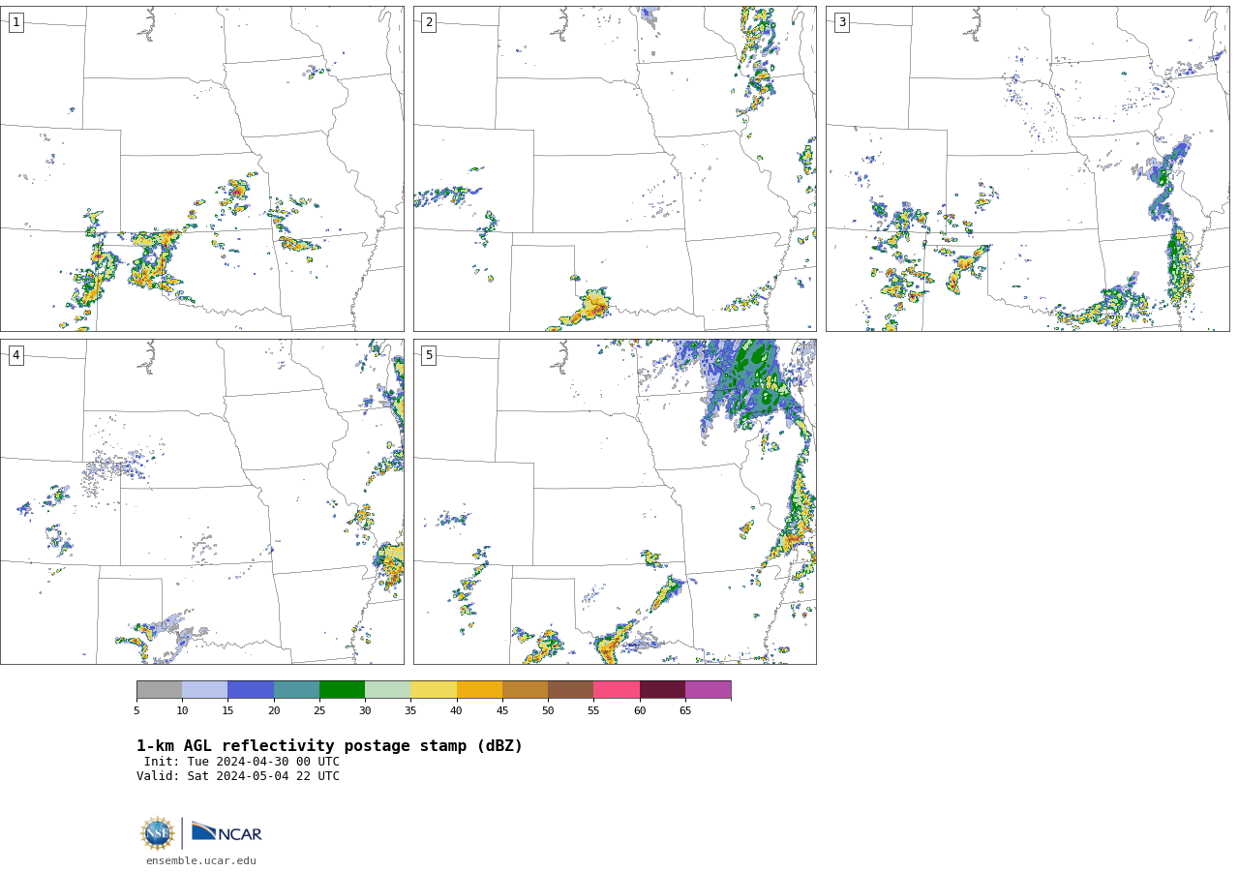The image size is (1239, 872).
Task: Select the 60-65 dBZ maroon swatch
Action: point(662,690)
